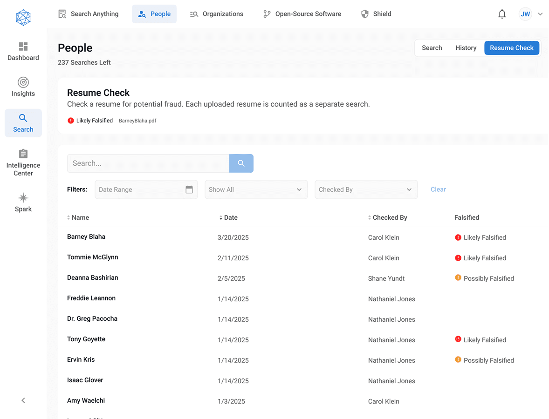Open the Barney Blaha resume row
The height and width of the screenshot is (419, 549).
(x=86, y=237)
